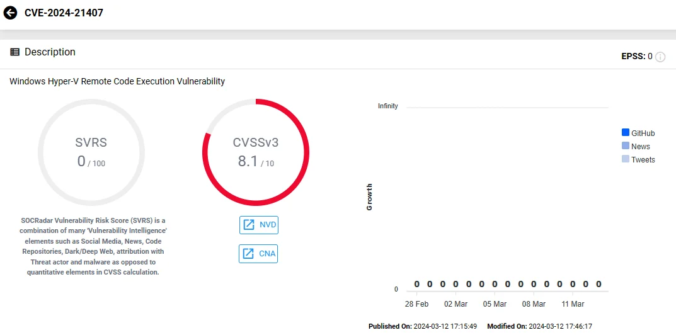Screen dimensions: 676x335
Task: Click the 08 Mar axis label
Action: [534, 304]
